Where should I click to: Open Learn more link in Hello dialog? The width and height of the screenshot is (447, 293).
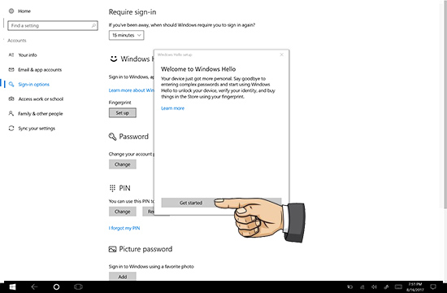tap(172, 108)
